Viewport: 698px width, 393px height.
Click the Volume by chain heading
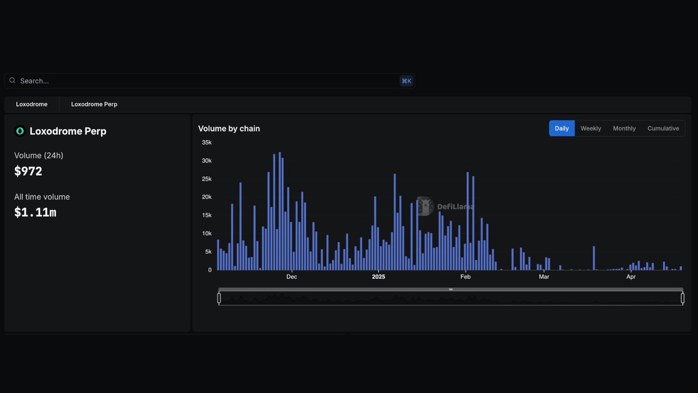click(229, 128)
